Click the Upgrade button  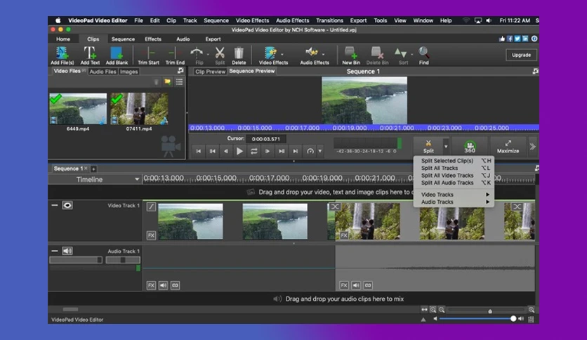tap(521, 55)
